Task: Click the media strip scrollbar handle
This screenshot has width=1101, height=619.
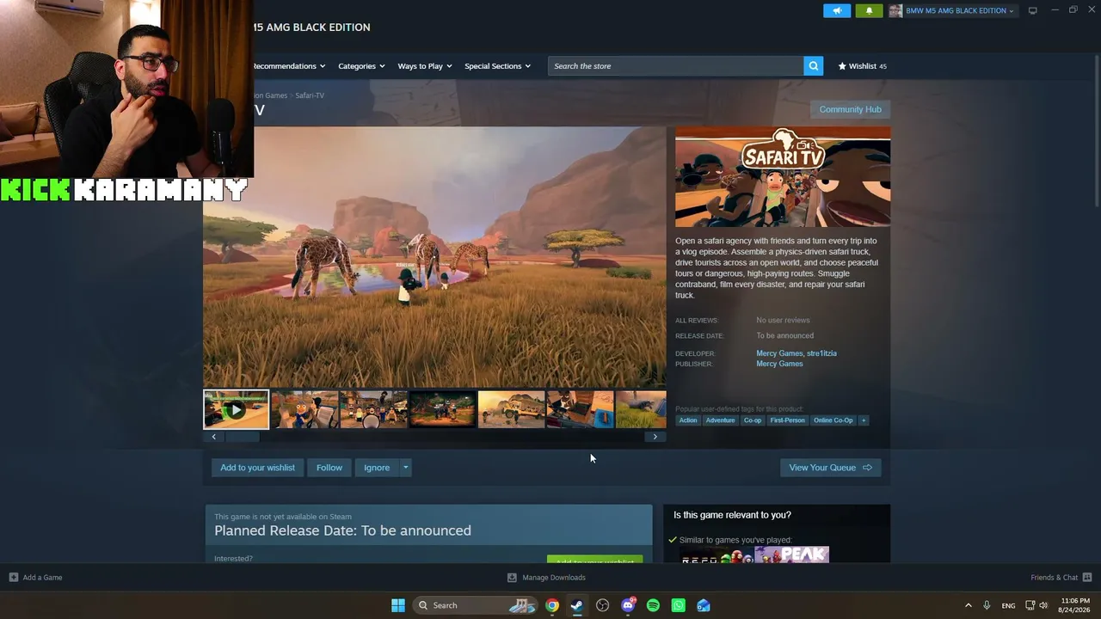Action: click(x=242, y=437)
